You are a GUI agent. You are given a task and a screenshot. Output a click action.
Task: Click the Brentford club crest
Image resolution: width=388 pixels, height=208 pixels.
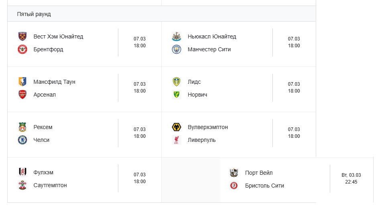[x=22, y=49]
